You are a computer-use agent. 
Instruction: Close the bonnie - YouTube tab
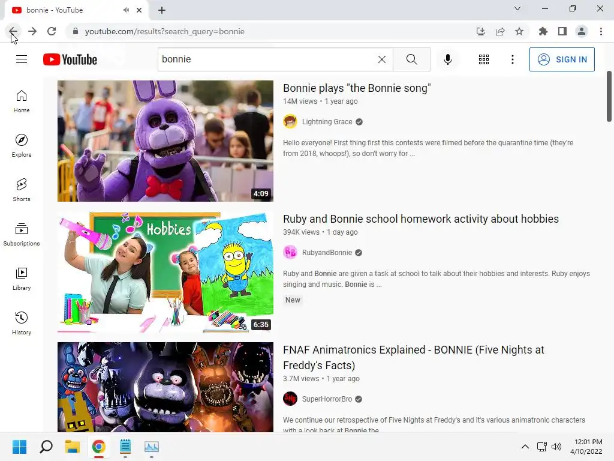(139, 10)
